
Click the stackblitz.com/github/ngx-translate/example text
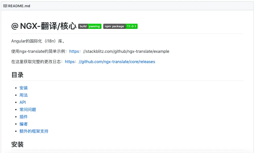tap(126, 52)
